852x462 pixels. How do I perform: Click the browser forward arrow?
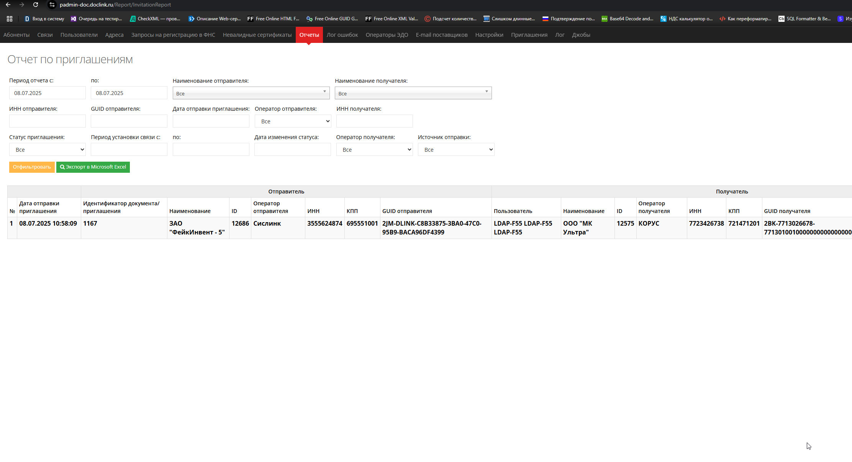22,5
